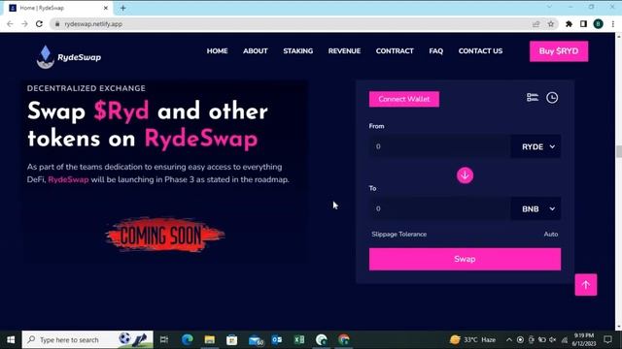Open the ABOUT menu item
This screenshot has height=349, width=622.
click(x=255, y=51)
